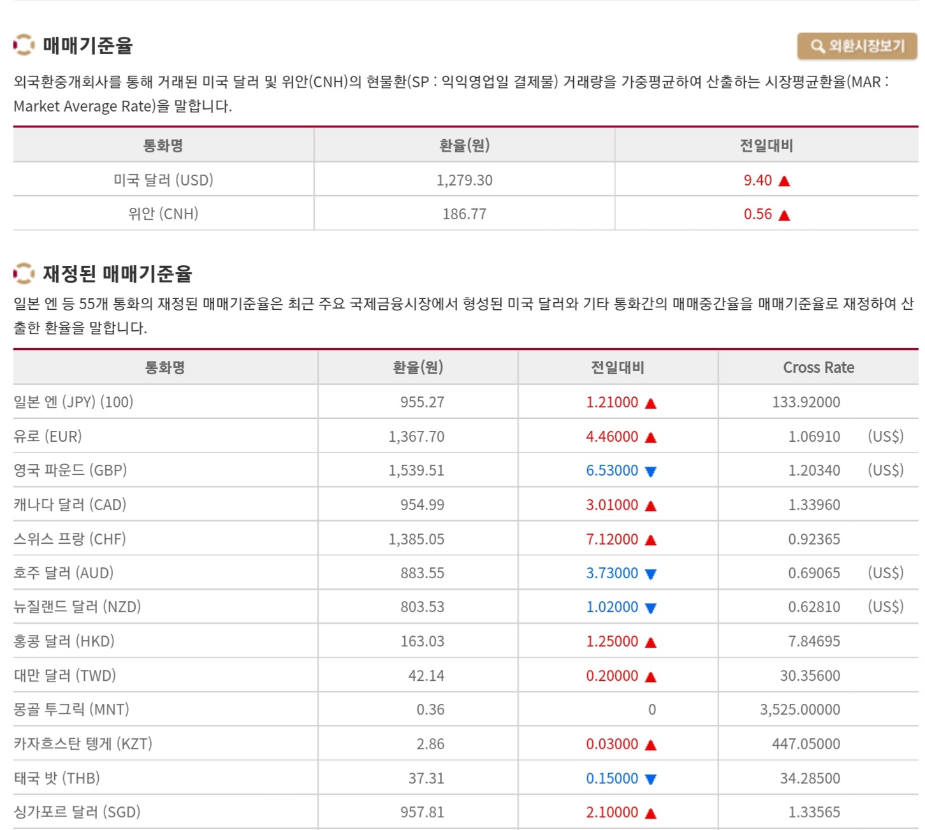This screenshot has width=925, height=830.
Task: Click JPY cross rate 133.92000
Action: pos(806,402)
